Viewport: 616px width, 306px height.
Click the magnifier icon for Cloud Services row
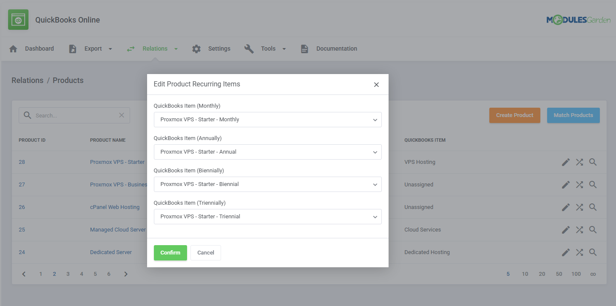coord(593,230)
